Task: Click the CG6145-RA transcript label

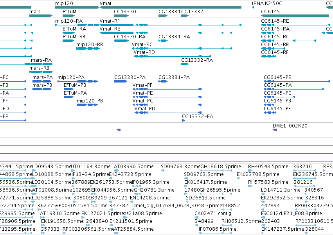Action: tap(275, 29)
